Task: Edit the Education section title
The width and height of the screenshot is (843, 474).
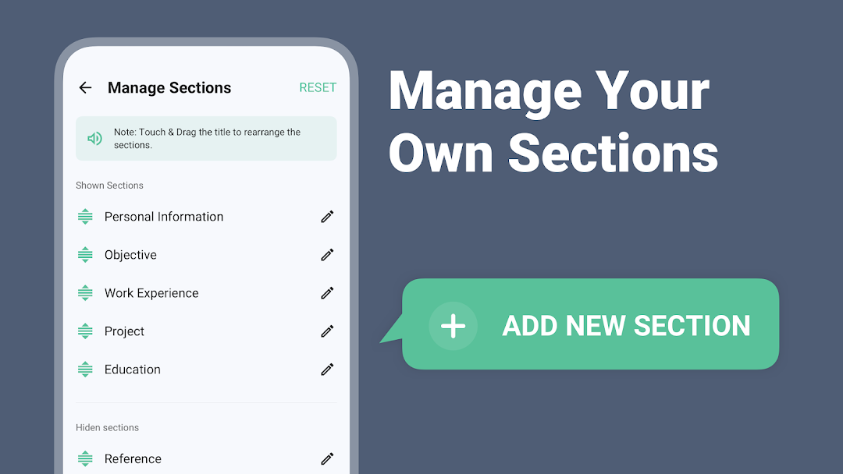Action: click(x=327, y=370)
